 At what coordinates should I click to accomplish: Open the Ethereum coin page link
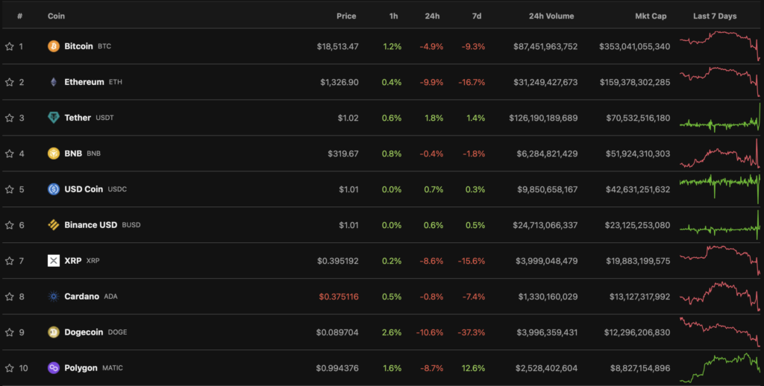pos(84,82)
